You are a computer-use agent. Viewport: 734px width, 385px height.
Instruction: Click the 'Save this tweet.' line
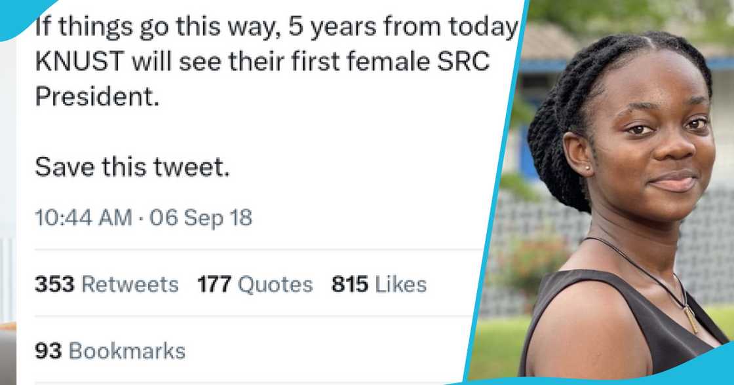132,168
